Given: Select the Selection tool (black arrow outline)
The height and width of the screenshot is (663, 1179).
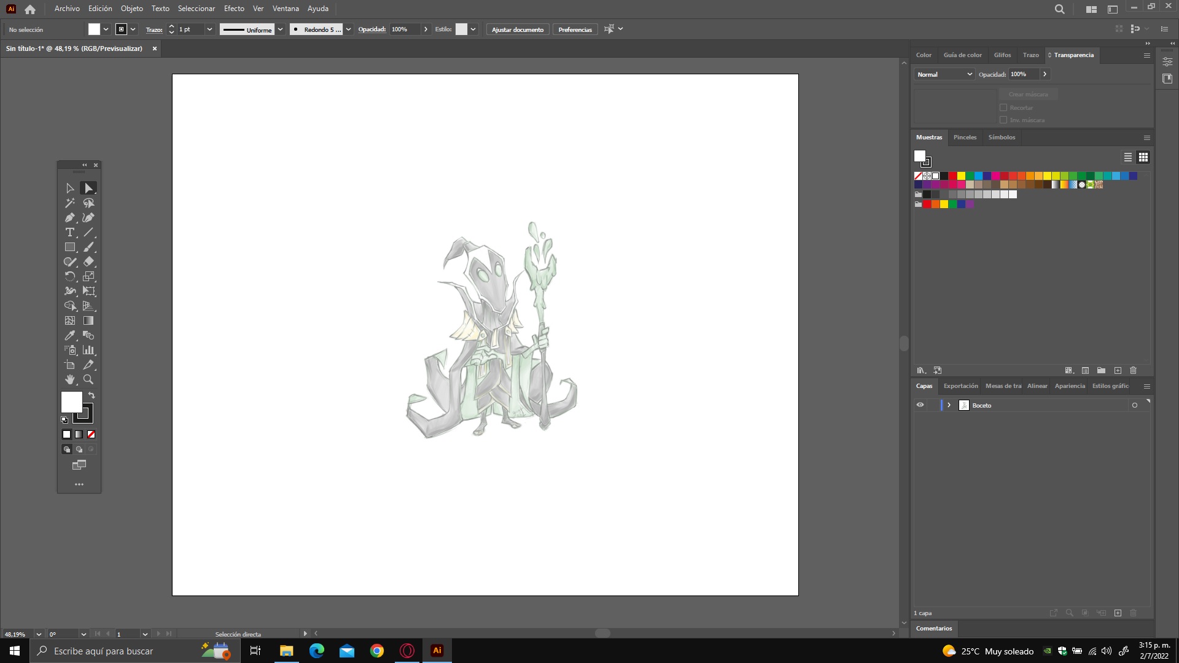Looking at the screenshot, I should point(70,188).
